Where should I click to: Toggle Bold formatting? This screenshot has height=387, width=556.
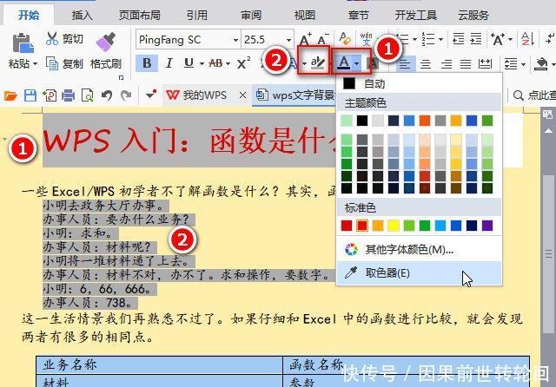tap(147, 63)
